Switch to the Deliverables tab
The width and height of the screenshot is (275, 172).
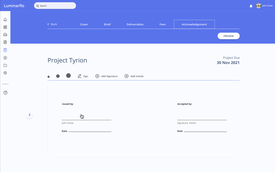135,24
